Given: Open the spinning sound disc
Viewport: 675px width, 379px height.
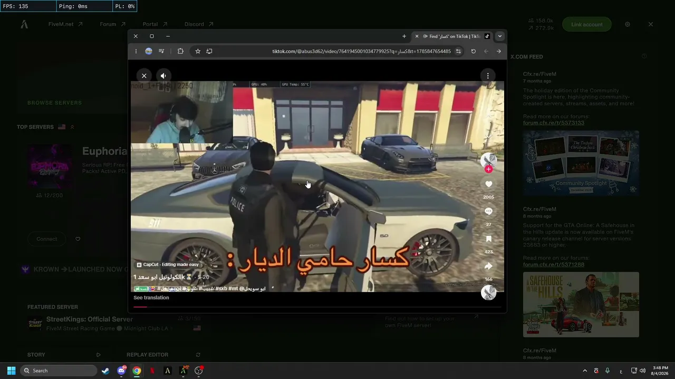Looking at the screenshot, I should tap(488, 293).
